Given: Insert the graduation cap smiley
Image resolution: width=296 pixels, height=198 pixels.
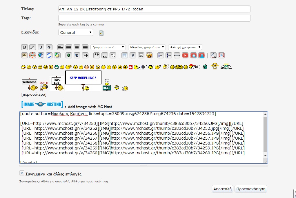Looking at the screenshot, I should tap(150, 67).
